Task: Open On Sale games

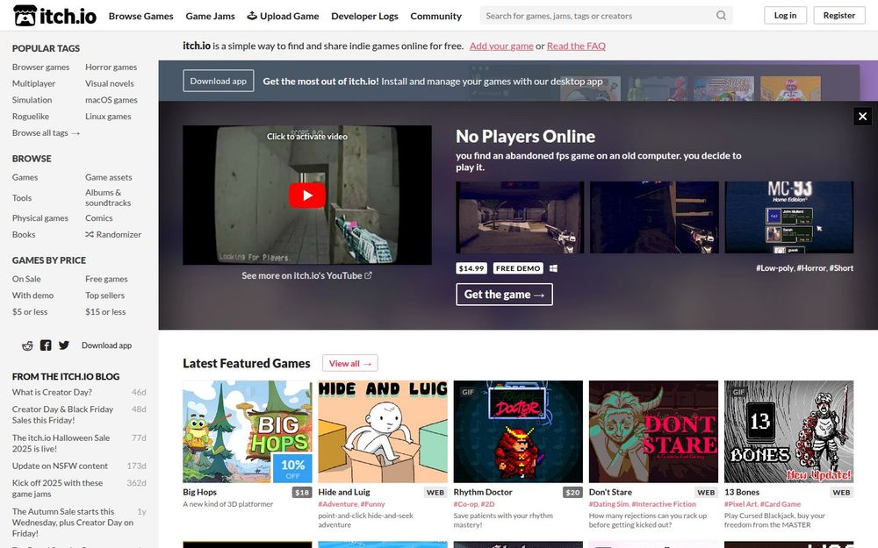Action: point(26,279)
